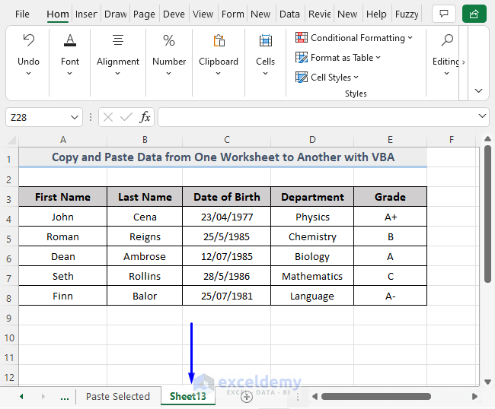Open the Number format percent icon
The height and width of the screenshot is (409, 495).
(169, 40)
